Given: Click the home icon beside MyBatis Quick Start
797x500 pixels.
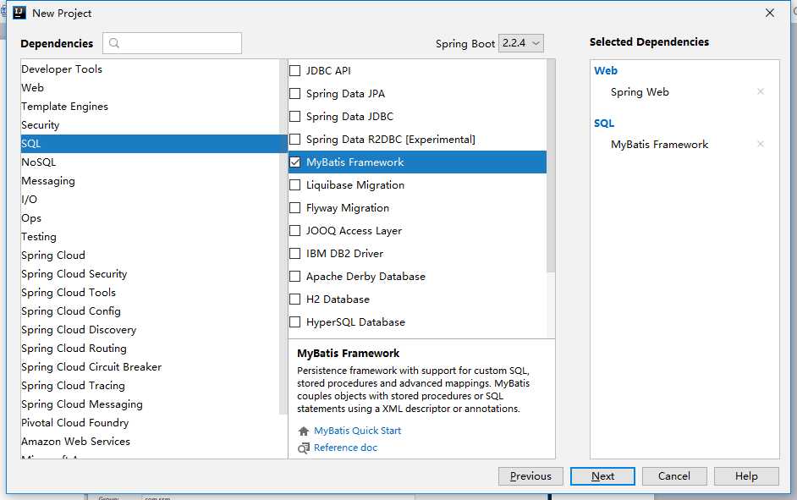Looking at the screenshot, I should (x=304, y=431).
